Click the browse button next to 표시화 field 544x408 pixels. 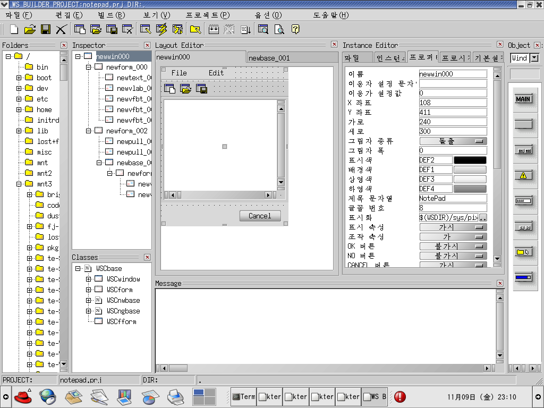483,217
